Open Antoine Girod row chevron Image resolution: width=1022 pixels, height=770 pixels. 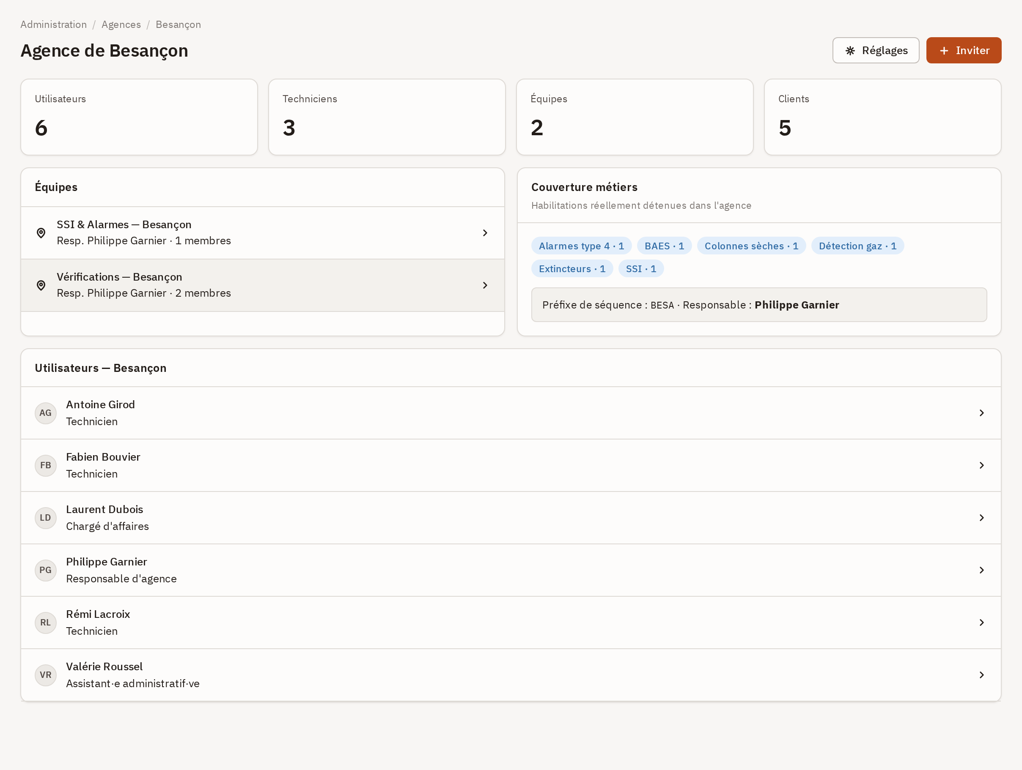coord(982,413)
